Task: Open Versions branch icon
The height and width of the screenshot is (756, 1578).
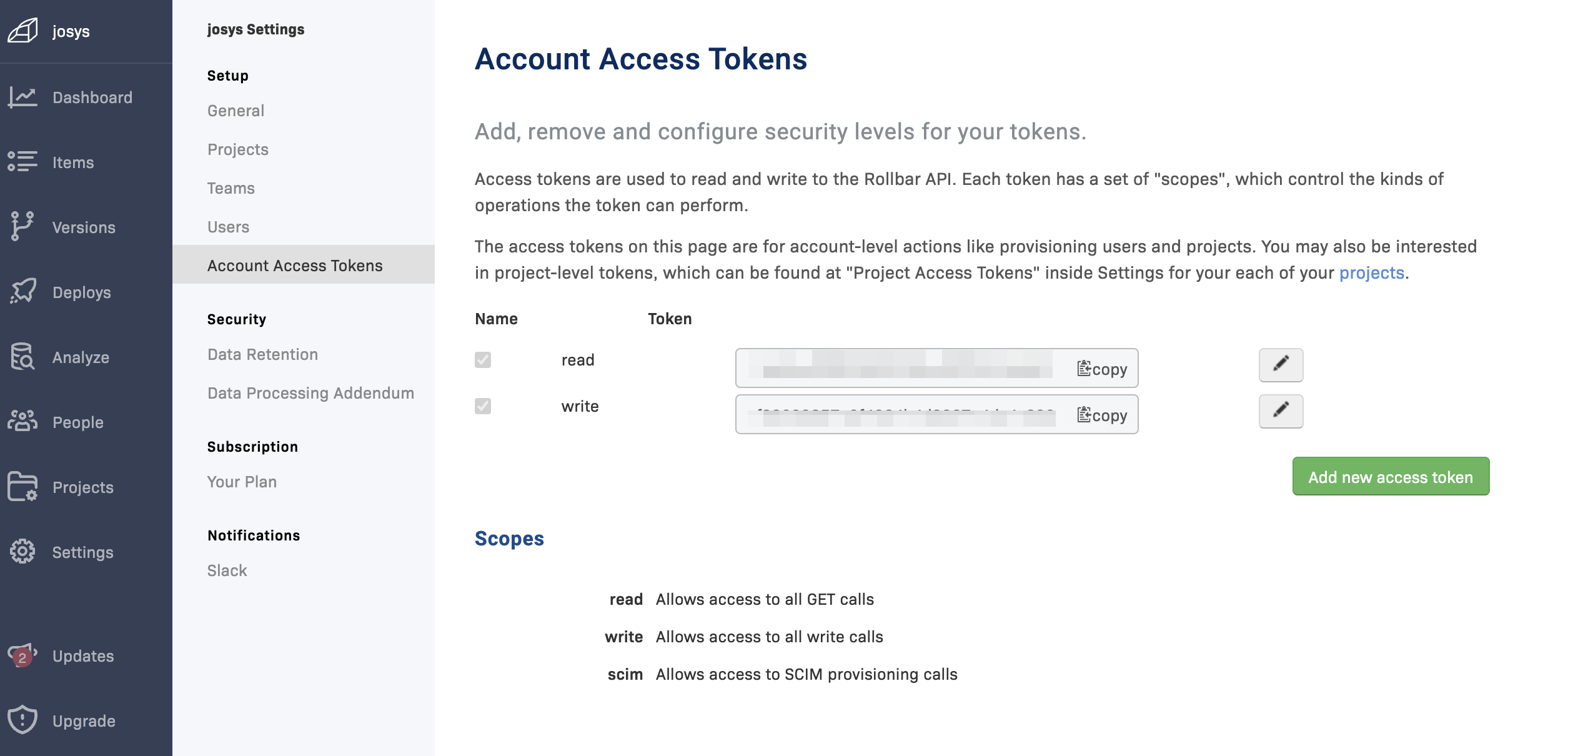Action: coord(22,226)
